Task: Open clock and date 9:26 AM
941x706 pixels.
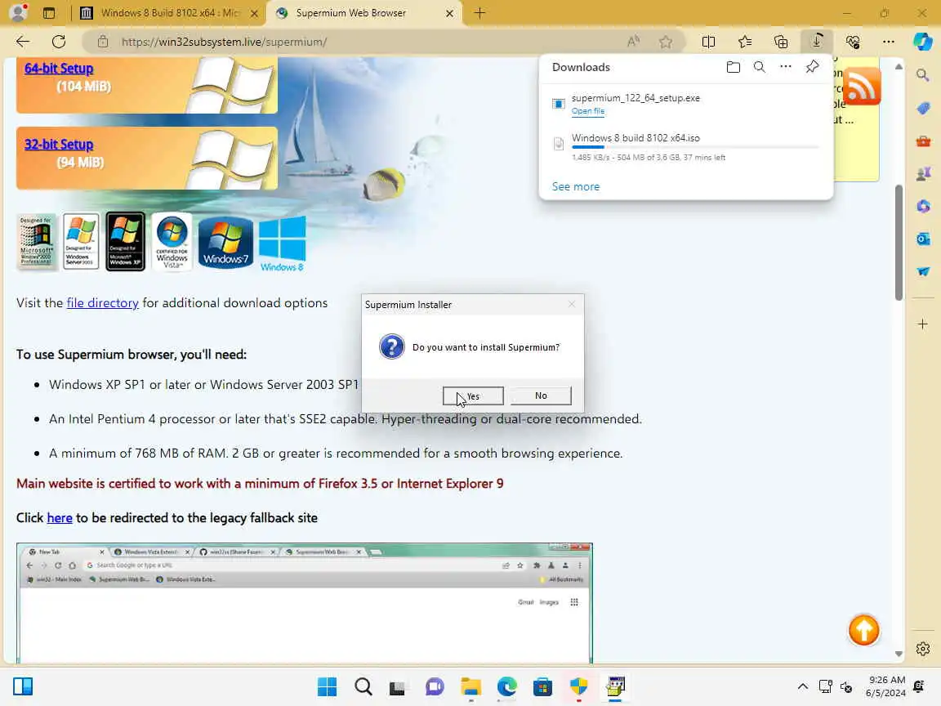Action: click(x=886, y=686)
